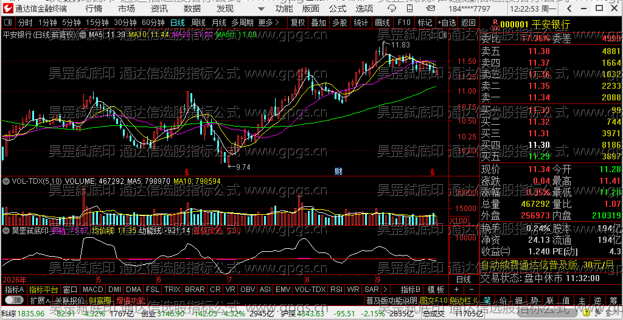Open the 公式 menu
The height and width of the screenshot is (320, 623).
(337, 9)
